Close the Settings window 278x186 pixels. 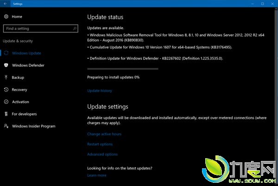pos(272,4)
